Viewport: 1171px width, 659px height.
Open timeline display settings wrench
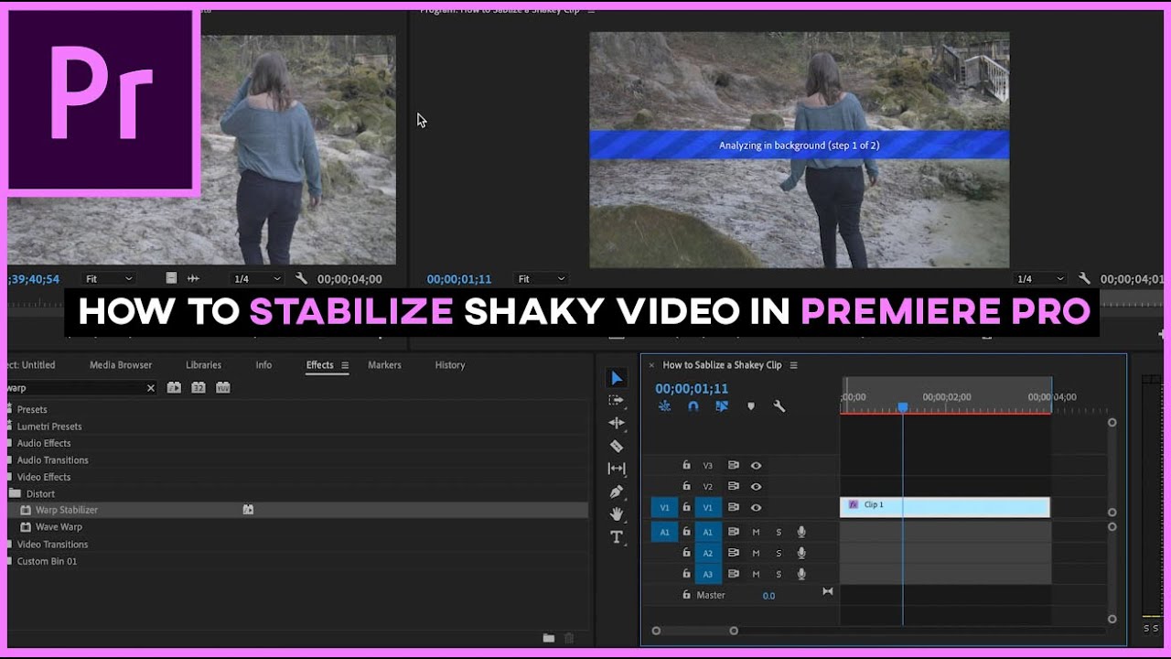[779, 406]
